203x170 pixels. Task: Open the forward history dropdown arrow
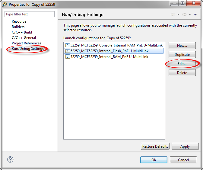pyautogui.click(x=190, y=14)
